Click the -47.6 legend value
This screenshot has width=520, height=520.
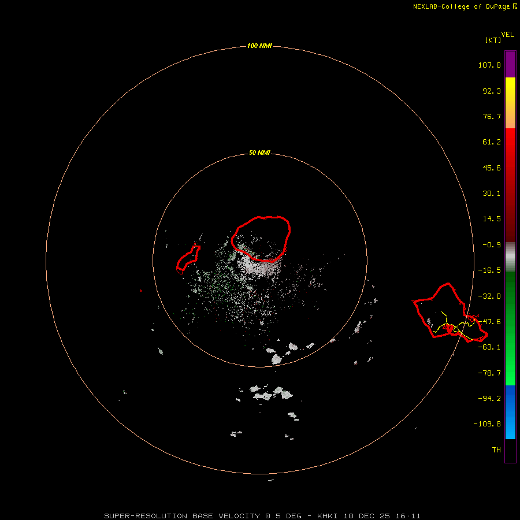click(x=489, y=322)
